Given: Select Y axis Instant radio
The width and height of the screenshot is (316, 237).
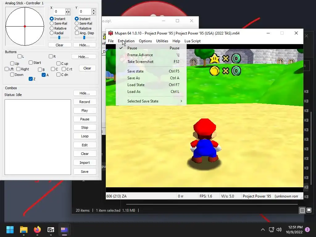Looking at the screenshot, I should click(x=77, y=19).
